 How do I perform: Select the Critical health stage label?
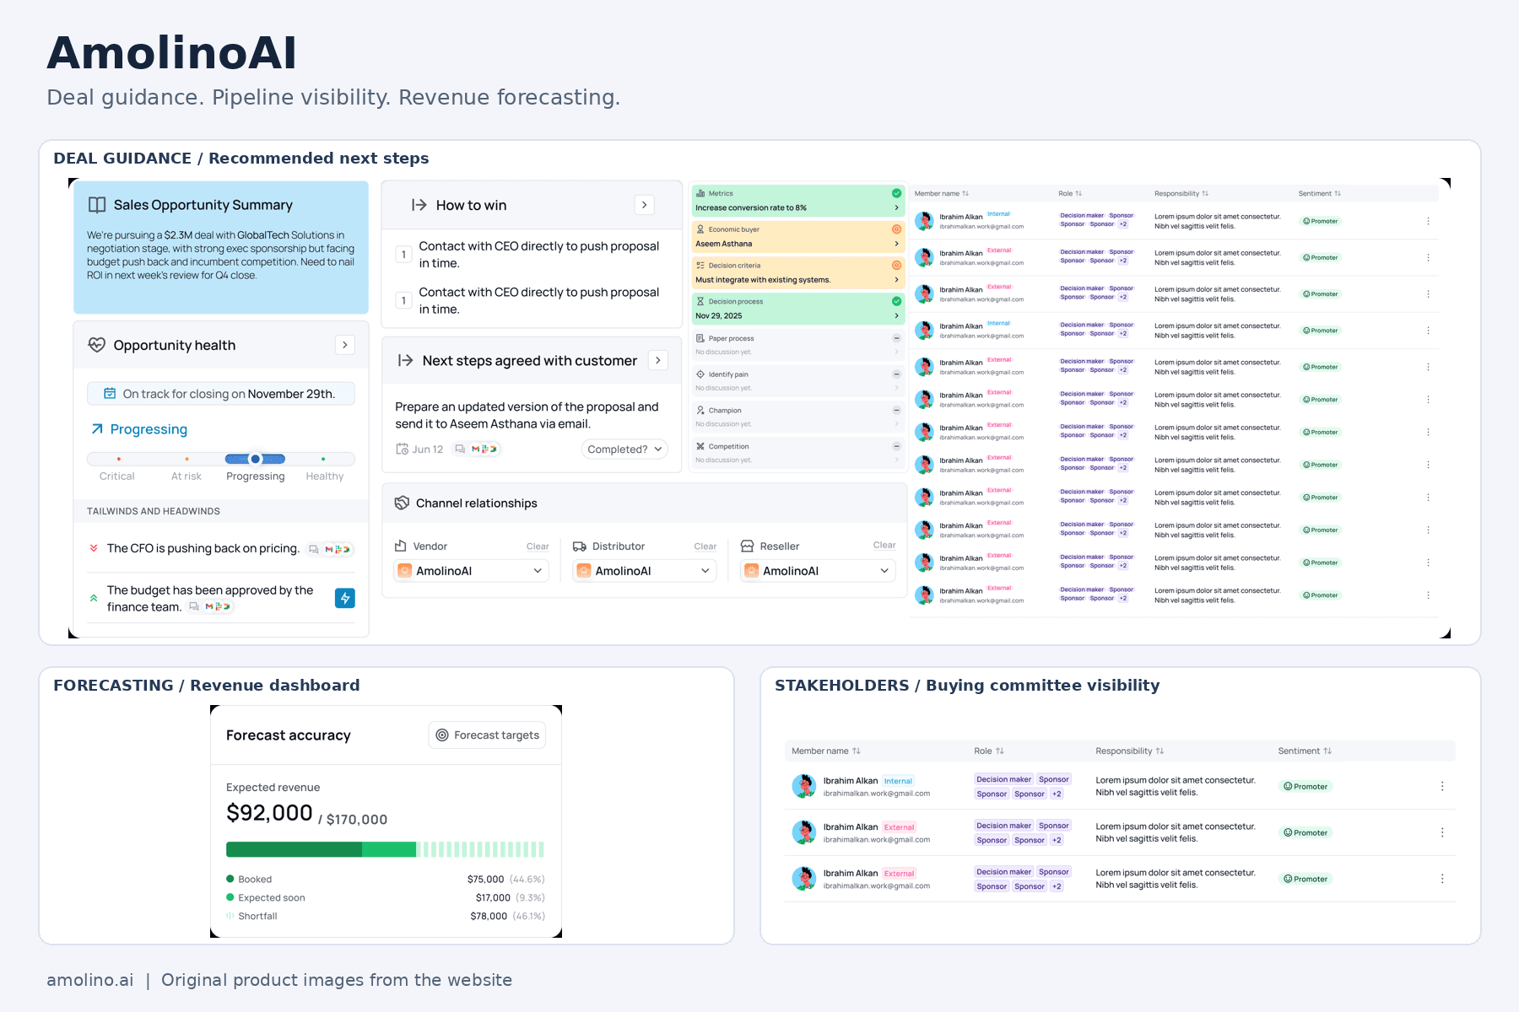[116, 476]
